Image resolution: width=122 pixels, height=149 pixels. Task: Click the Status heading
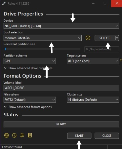[x=11, y=115]
